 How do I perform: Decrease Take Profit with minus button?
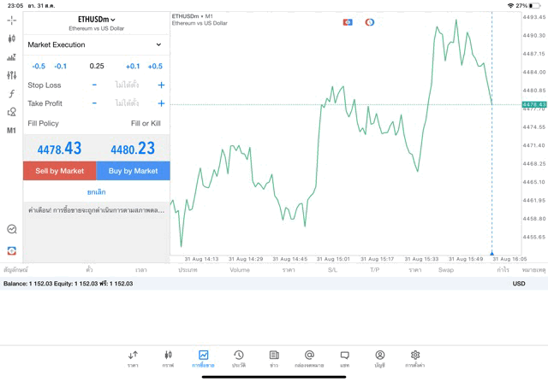(x=94, y=103)
